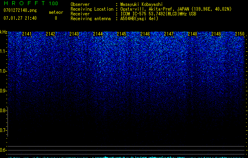Click the receiving location Ogata-vill. Akita-Pref. JAPAN text
This screenshot has width=248, height=158.
click(176, 9)
